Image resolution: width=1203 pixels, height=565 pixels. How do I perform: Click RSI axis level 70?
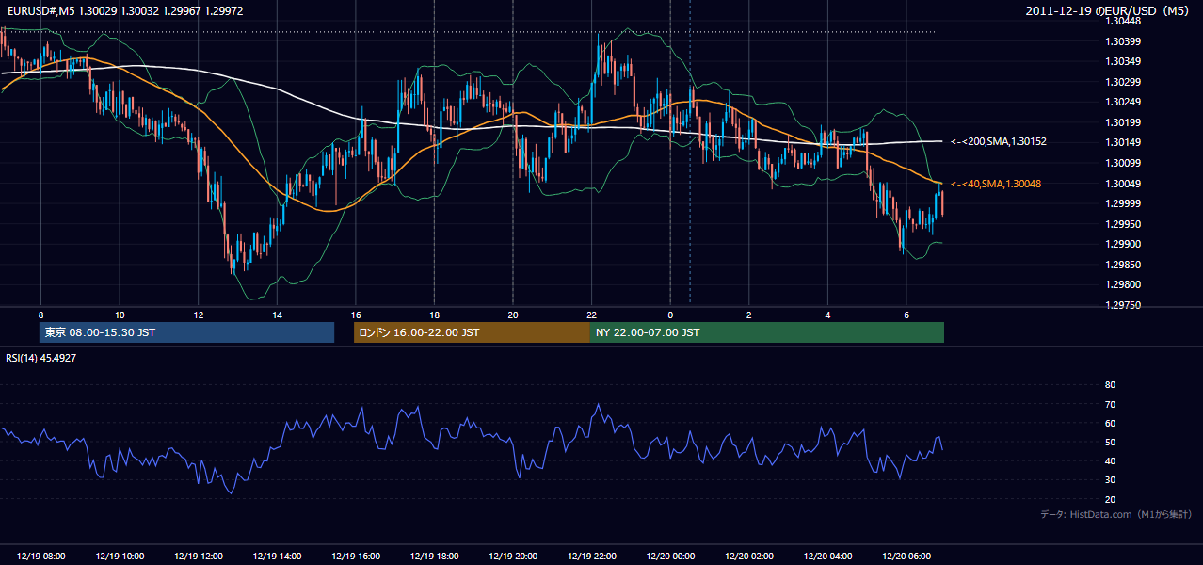pyautogui.click(x=1110, y=405)
